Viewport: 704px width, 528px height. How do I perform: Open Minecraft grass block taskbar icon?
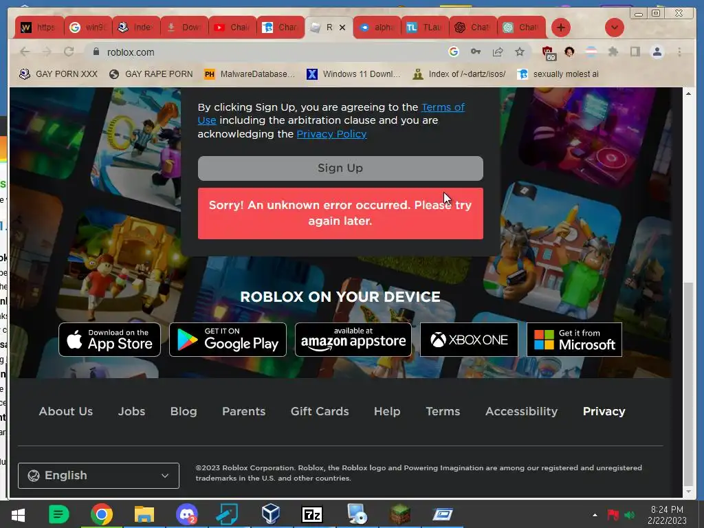point(399,514)
